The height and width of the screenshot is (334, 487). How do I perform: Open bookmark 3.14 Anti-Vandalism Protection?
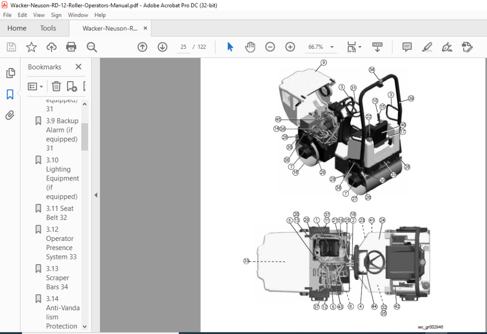point(62,313)
